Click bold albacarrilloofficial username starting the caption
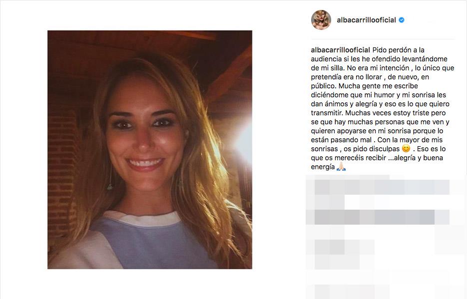This screenshot has width=467, height=299. click(x=341, y=50)
